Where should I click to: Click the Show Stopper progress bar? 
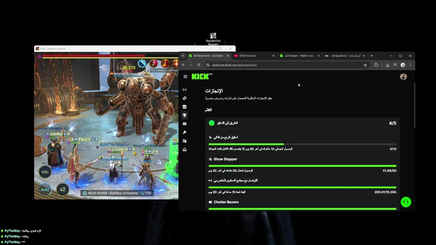point(302,166)
